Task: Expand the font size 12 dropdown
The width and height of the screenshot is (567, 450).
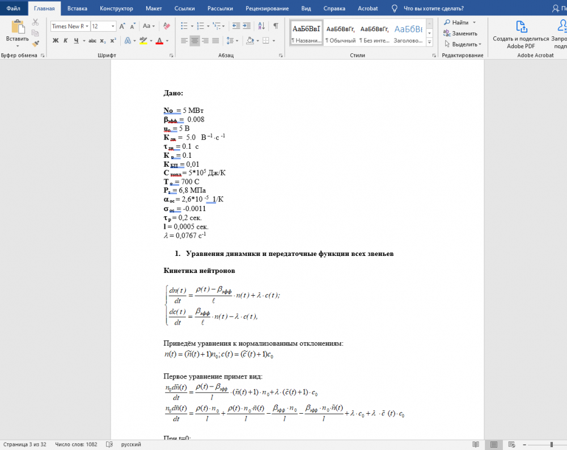Action: pos(113,26)
